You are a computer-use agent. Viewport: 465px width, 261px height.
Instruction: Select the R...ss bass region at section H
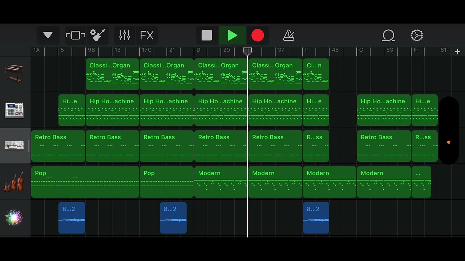(425, 146)
